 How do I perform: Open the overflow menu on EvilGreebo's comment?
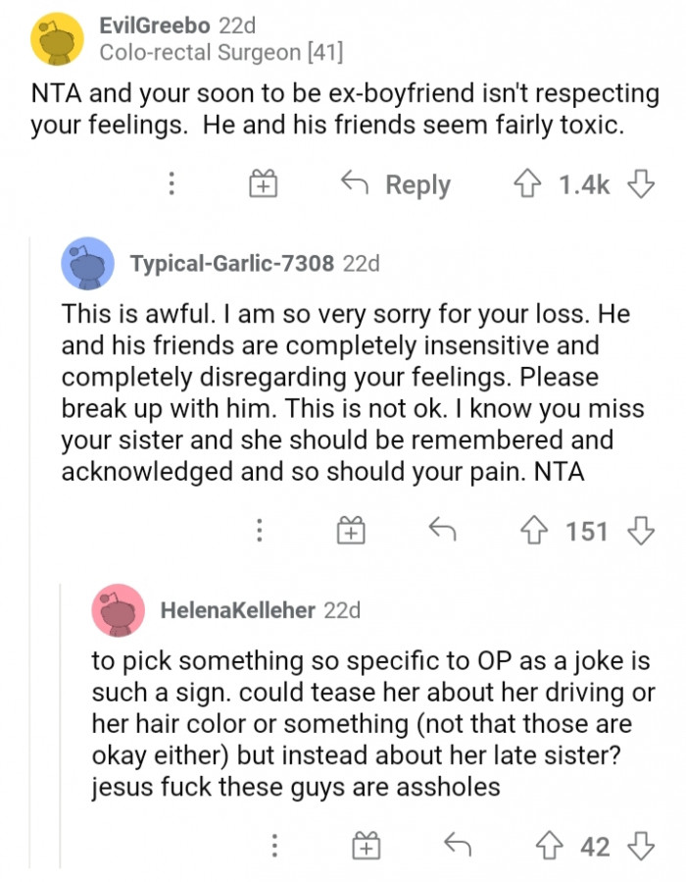click(x=173, y=183)
